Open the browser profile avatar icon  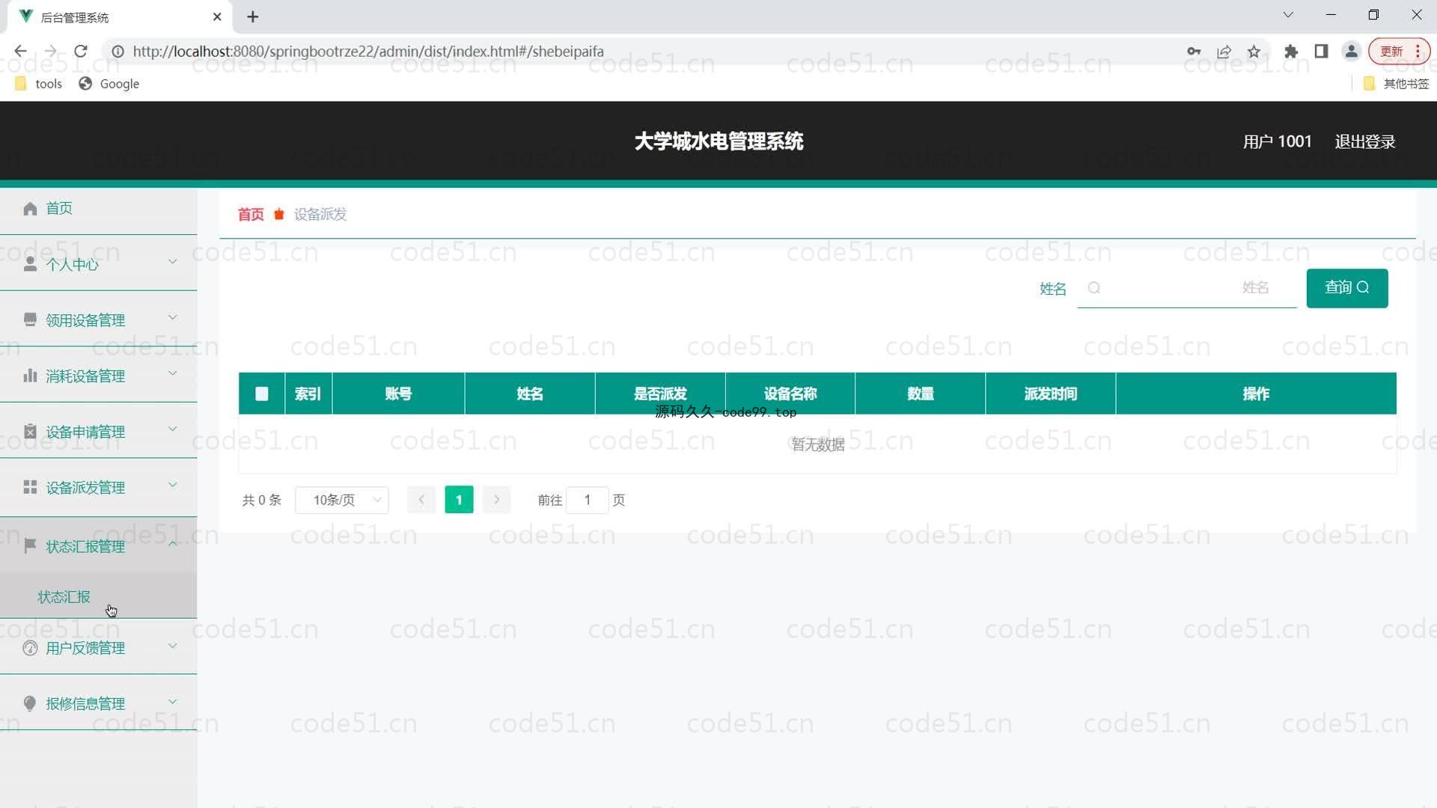tap(1351, 52)
